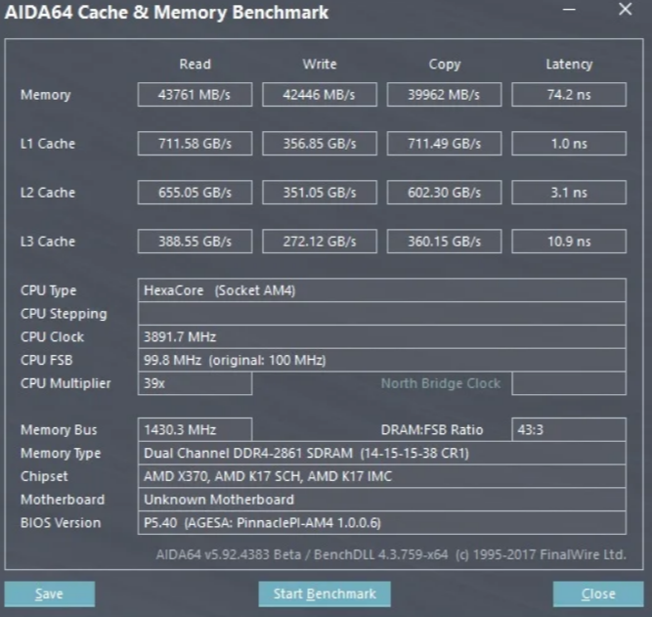This screenshot has height=617, width=652.
Task: Select the Memory Write result field
Action: point(320,95)
